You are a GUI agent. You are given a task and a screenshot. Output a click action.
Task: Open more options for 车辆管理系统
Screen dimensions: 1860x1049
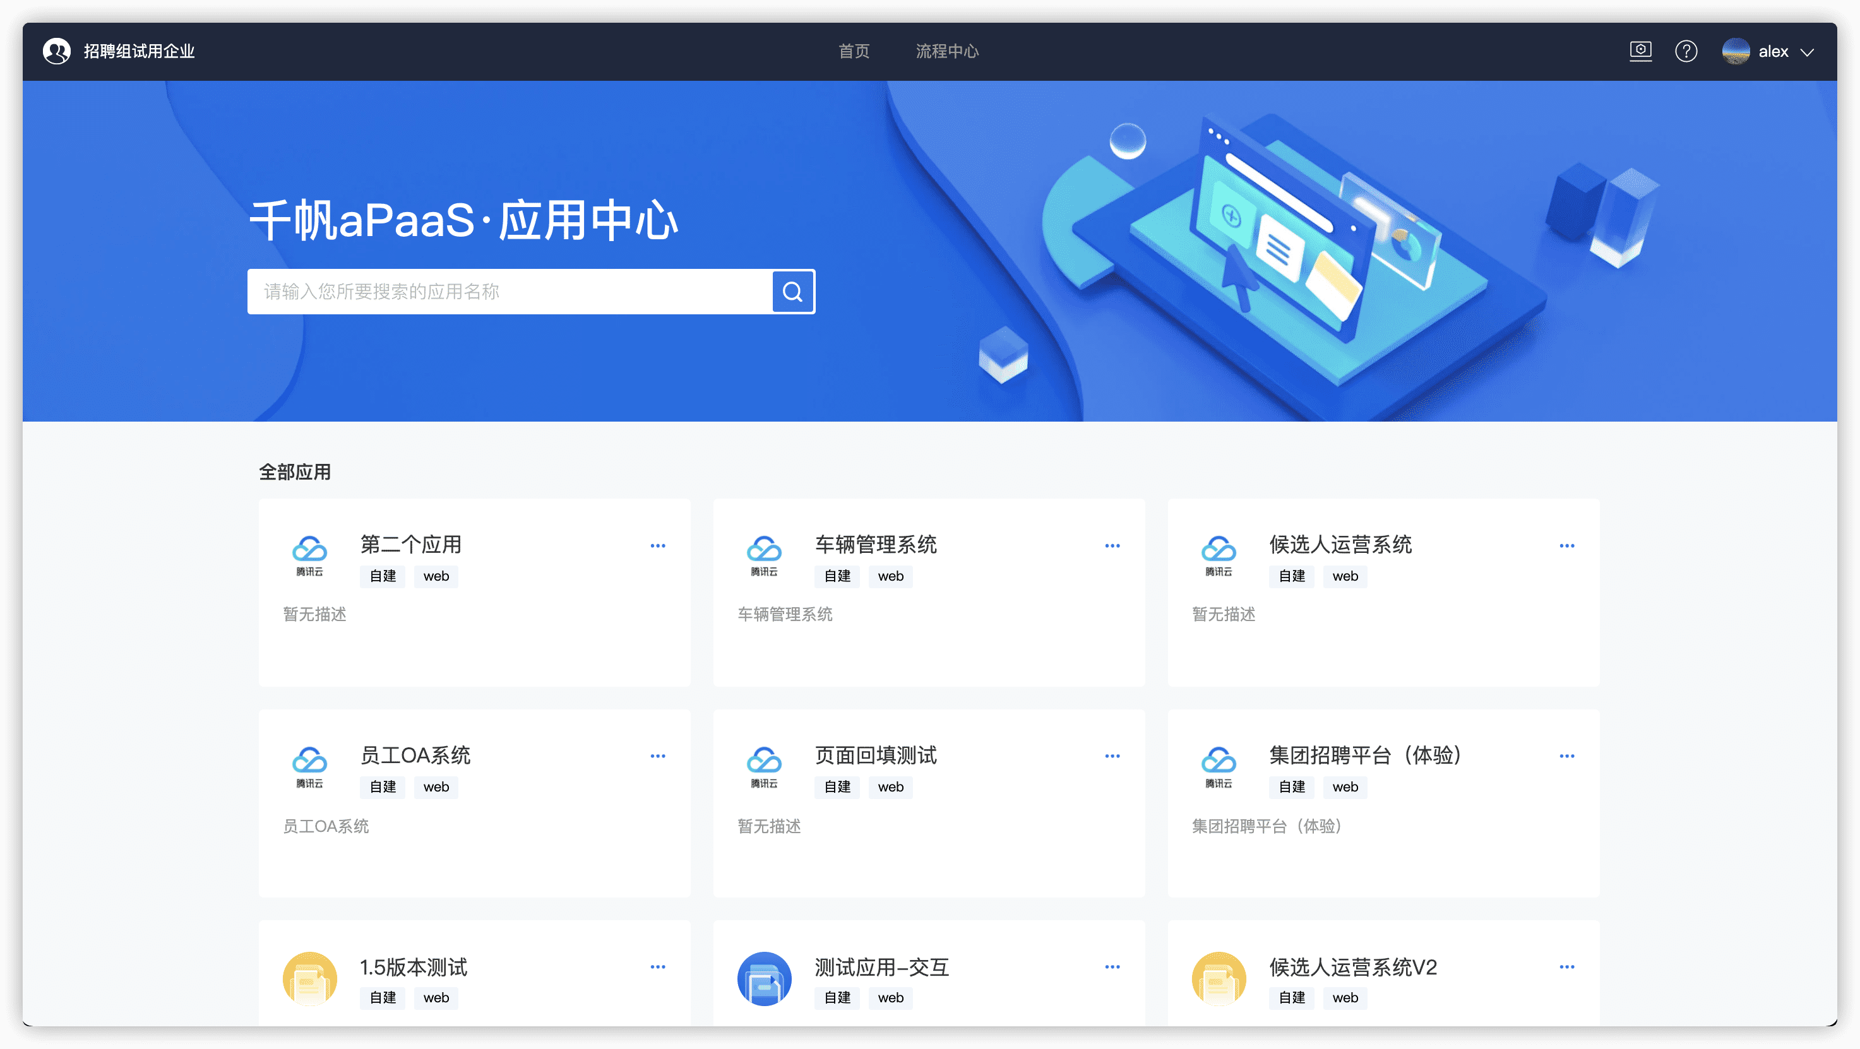(x=1112, y=546)
